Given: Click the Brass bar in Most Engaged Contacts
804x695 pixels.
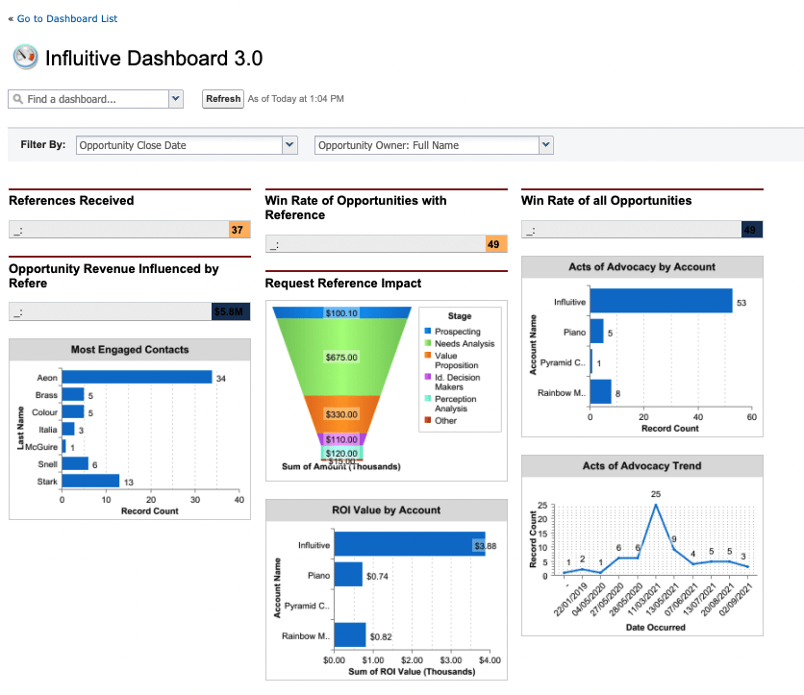Looking at the screenshot, I should (x=73, y=394).
